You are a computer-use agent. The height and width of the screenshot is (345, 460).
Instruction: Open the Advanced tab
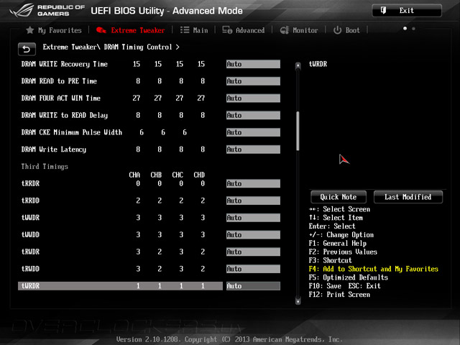pyautogui.click(x=244, y=30)
